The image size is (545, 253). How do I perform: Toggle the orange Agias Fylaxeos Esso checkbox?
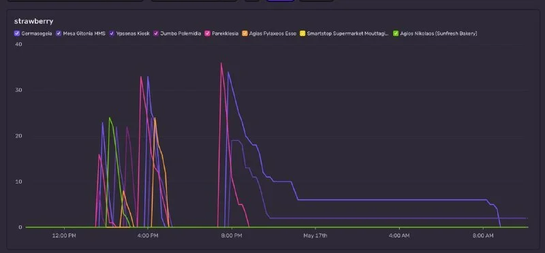coord(245,33)
